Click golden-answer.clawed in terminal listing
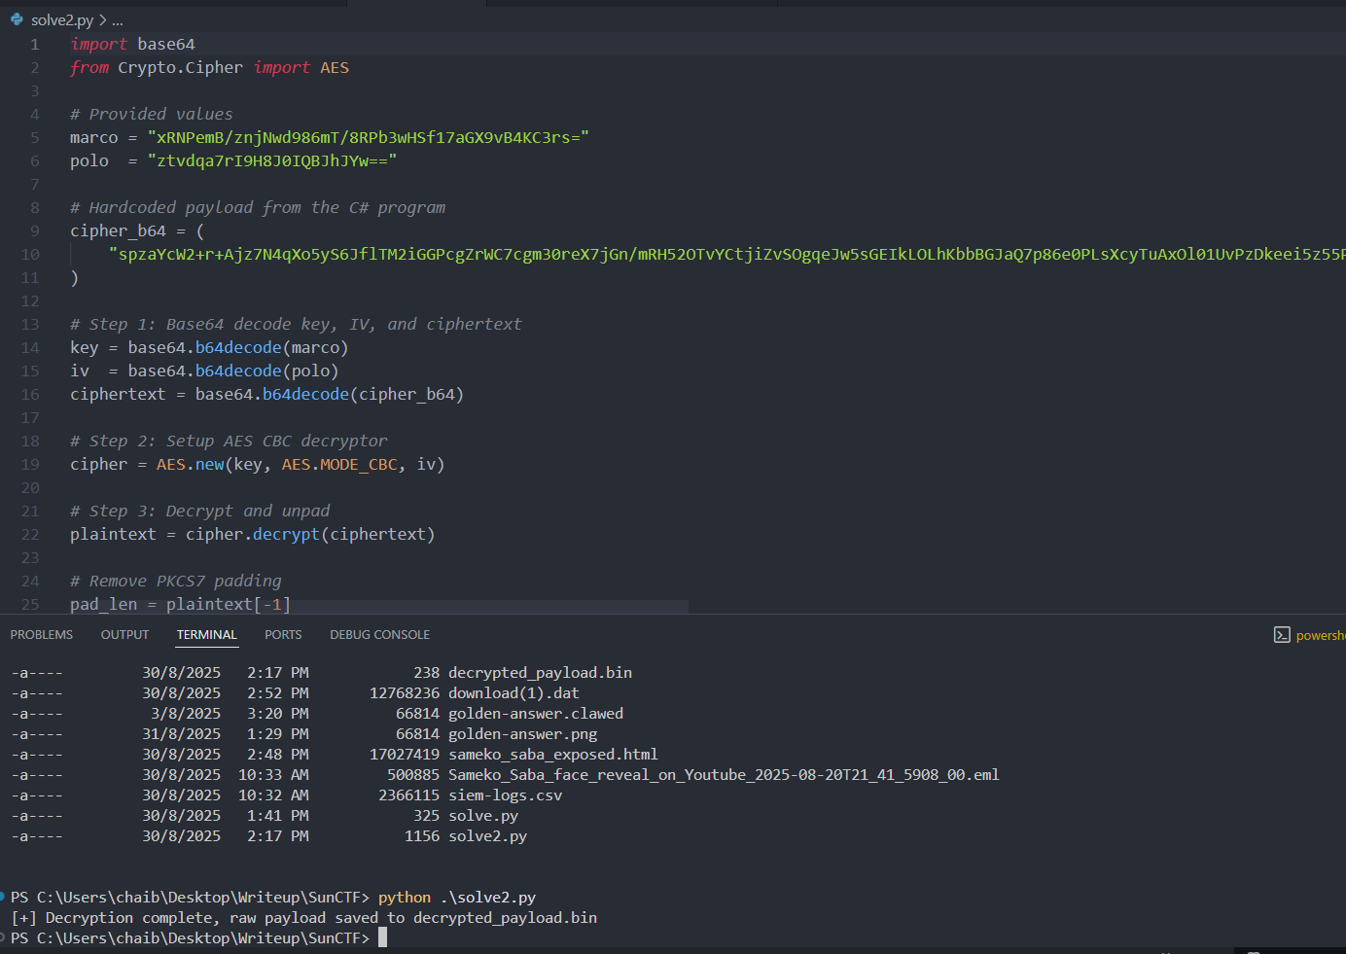Viewport: 1346px width, 954px height. coord(536,714)
